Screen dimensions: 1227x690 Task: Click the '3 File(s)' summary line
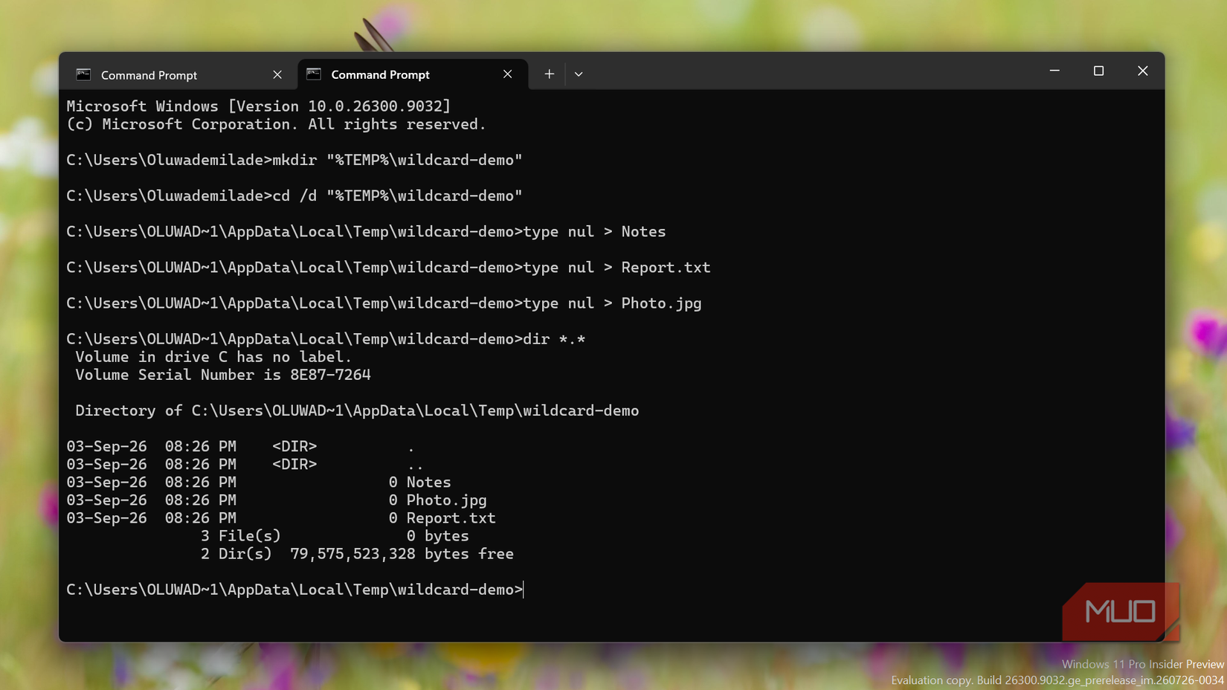(335, 536)
